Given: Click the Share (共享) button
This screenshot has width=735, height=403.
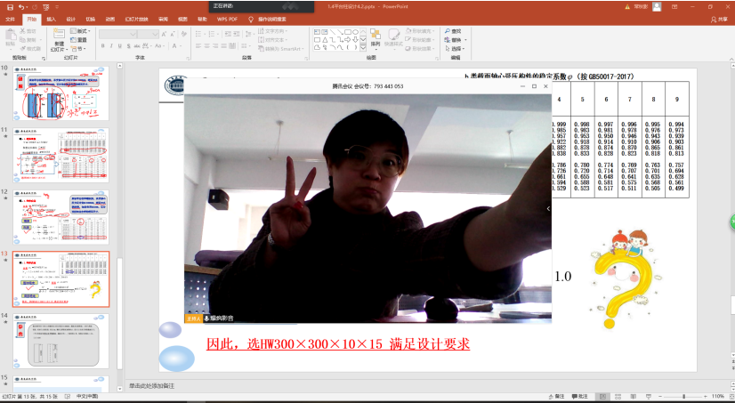Looking at the screenshot, I should 719,20.
